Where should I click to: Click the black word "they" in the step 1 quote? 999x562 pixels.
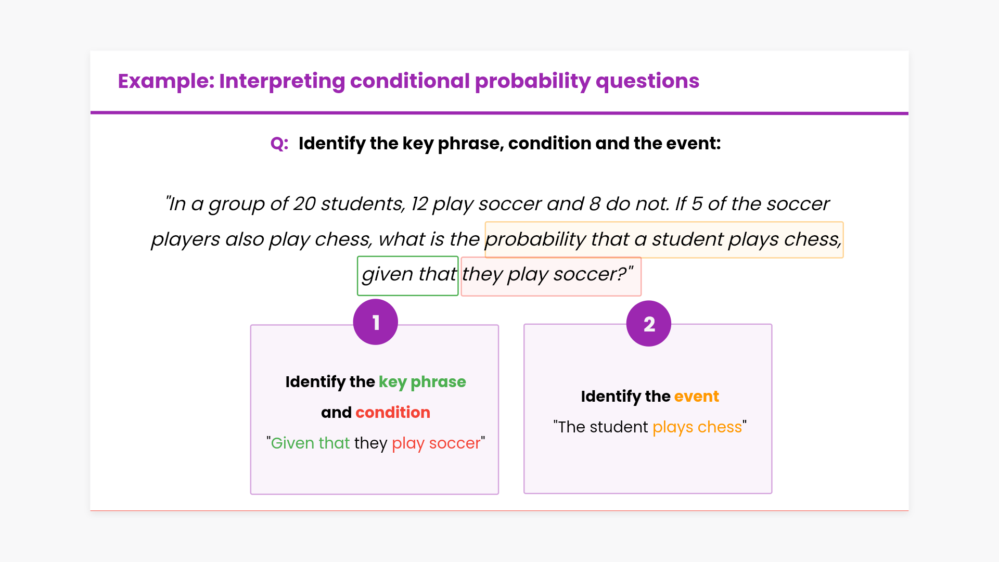click(370, 443)
